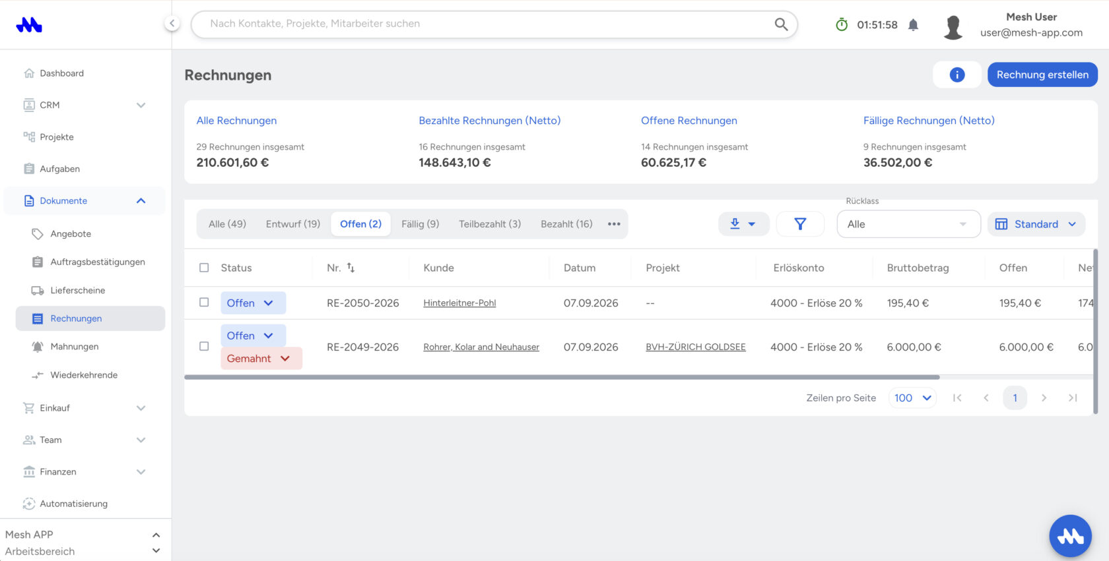This screenshot has width=1109, height=561.
Task: Switch to the Fällig (9) tab
Action: pyautogui.click(x=420, y=224)
